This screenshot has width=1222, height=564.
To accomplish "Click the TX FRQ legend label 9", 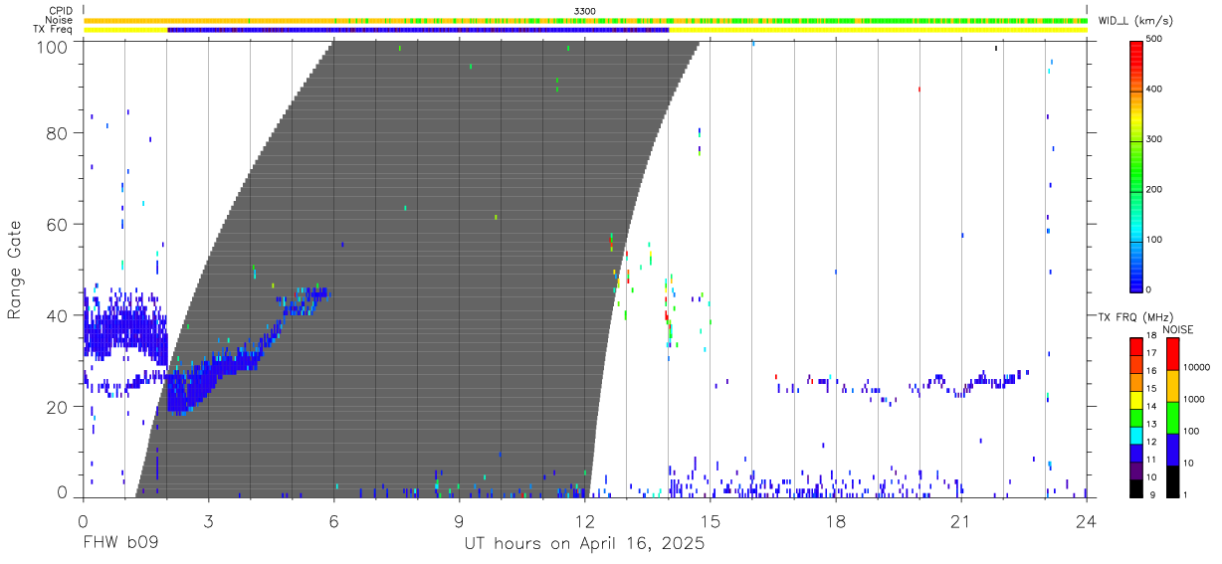I will 1151,494.
